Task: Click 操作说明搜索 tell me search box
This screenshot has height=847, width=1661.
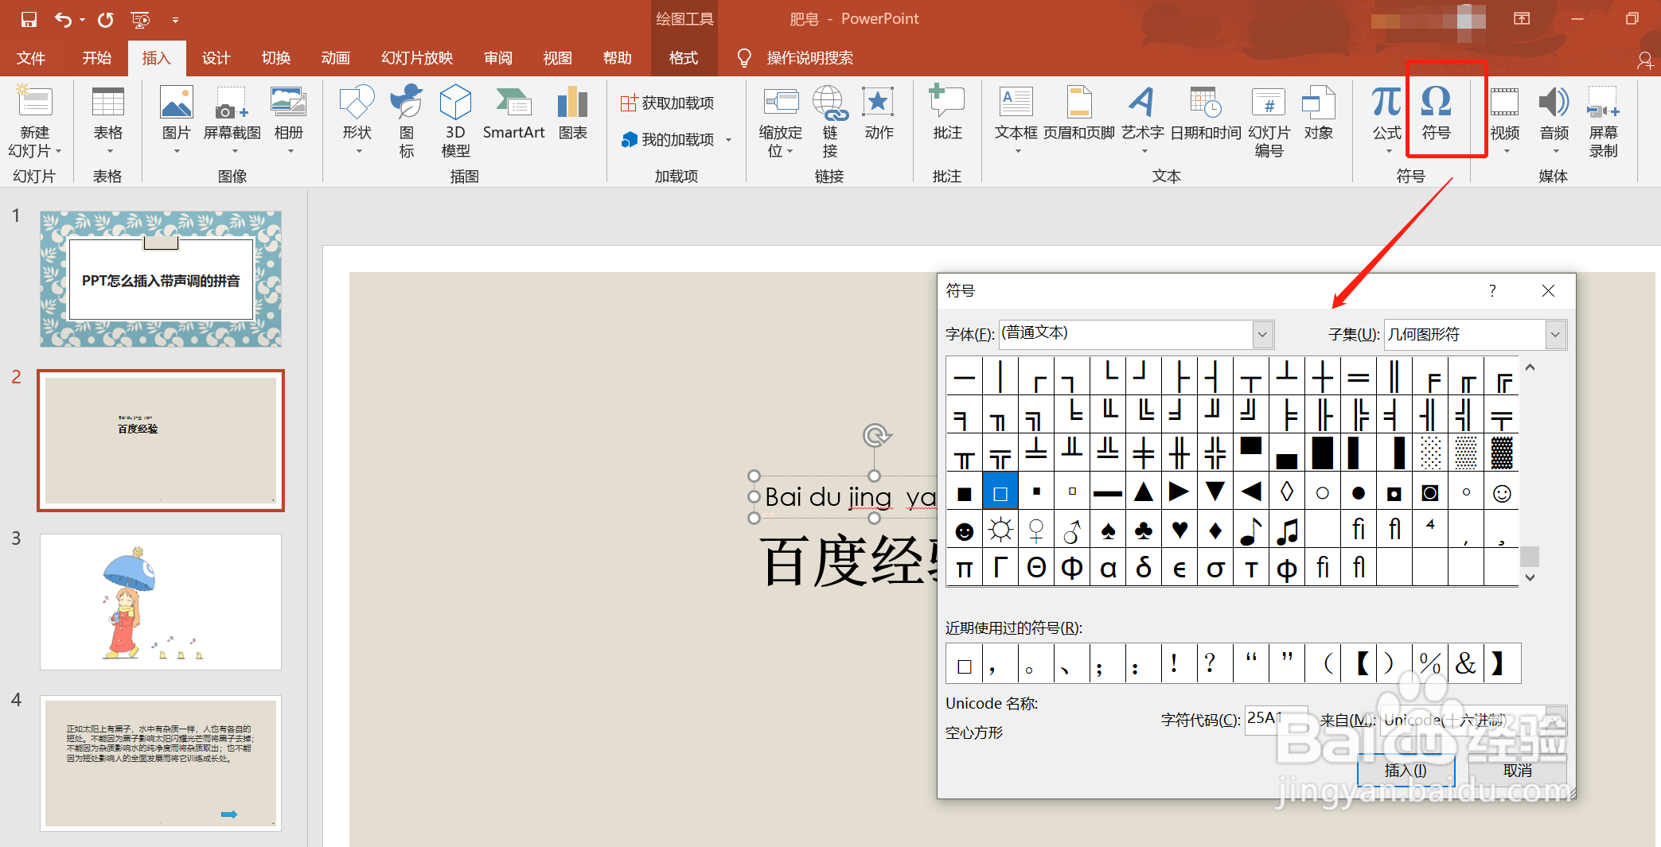Action: 809,58
